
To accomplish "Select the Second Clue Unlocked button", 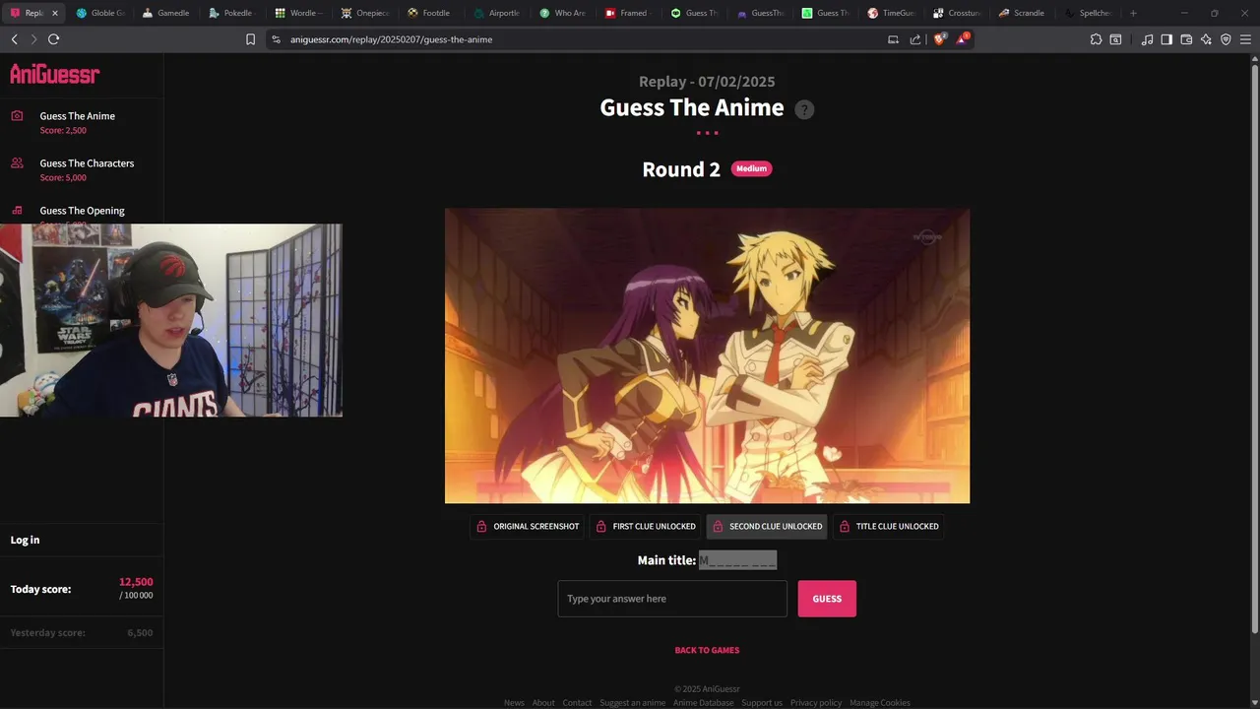I will (767, 526).
